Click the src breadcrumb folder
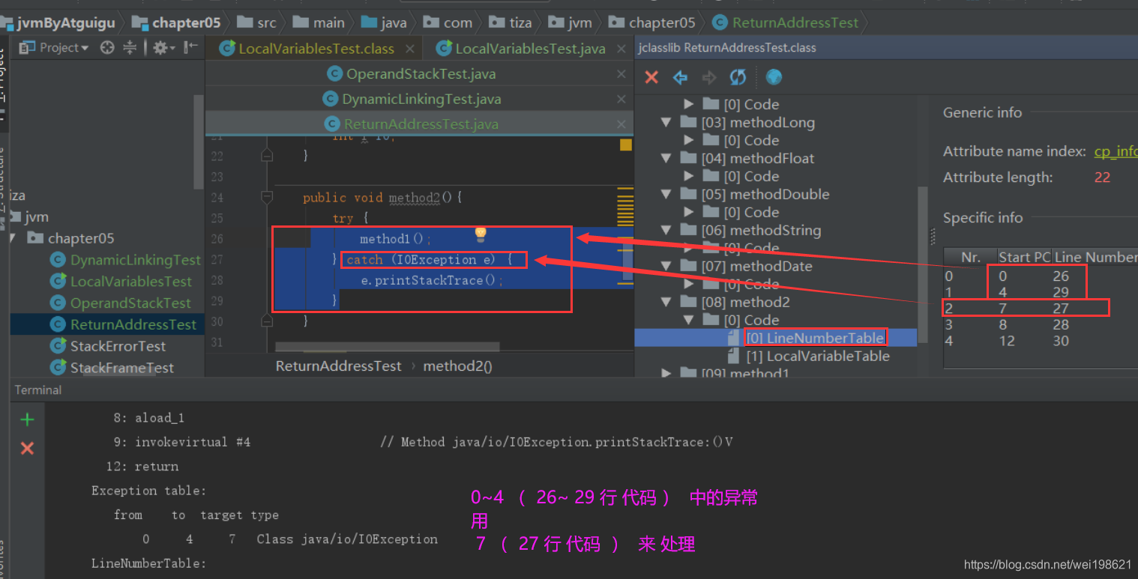Image resolution: width=1138 pixels, height=579 pixels. click(258, 22)
